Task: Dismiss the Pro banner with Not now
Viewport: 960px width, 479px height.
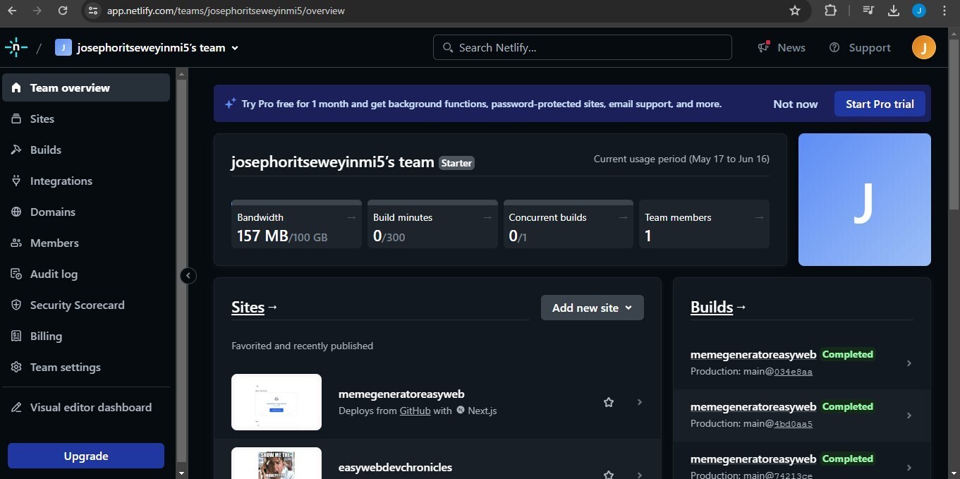Action: [795, 104]
